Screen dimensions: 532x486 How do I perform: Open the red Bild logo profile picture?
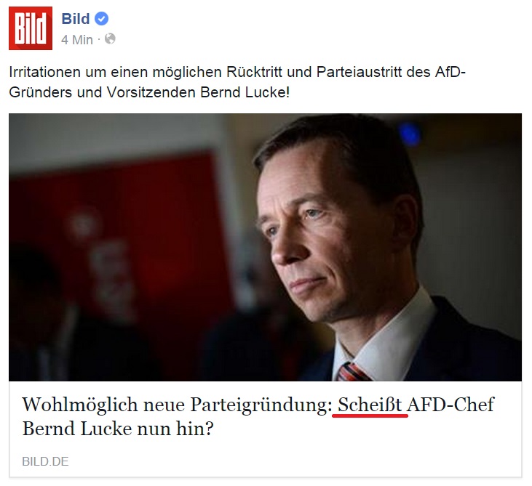[31, 28]
